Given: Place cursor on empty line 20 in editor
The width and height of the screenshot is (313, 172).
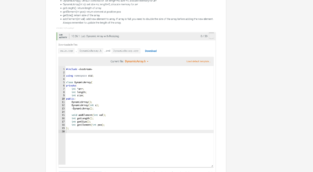Looking at the screenshot, I should point(139,131).
